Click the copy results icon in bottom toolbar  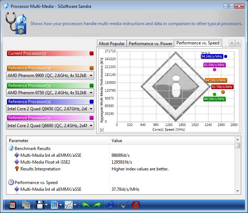26,205
